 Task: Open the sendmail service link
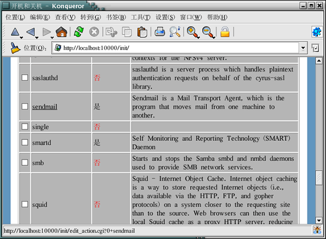45,107
